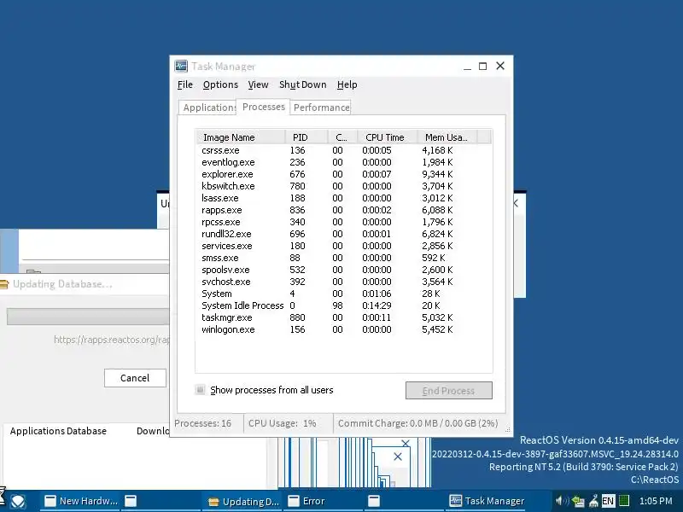This screenshot has height=512, width=683.
Task: Click the taskbar clock showing 1:05 PM
Action: click(656, 501)
